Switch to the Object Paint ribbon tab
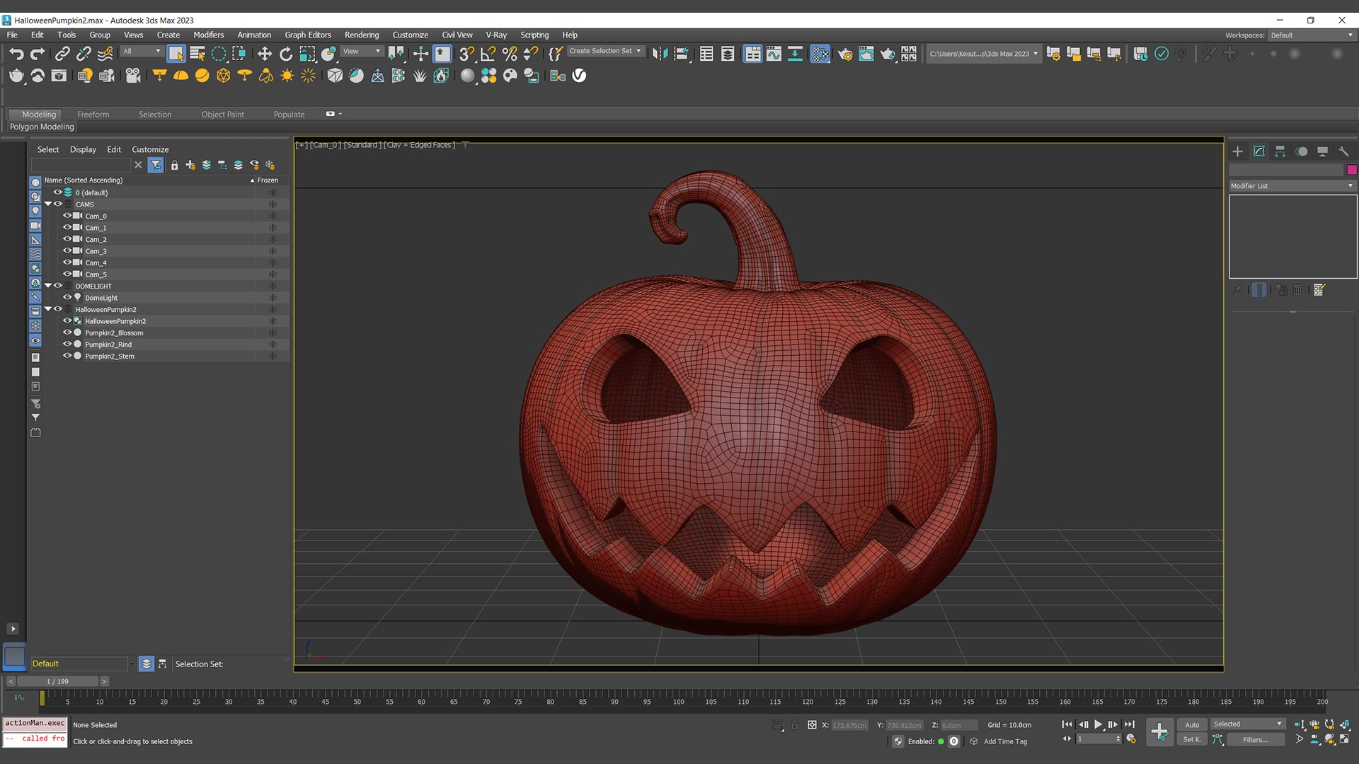 [x=222, y=115]
